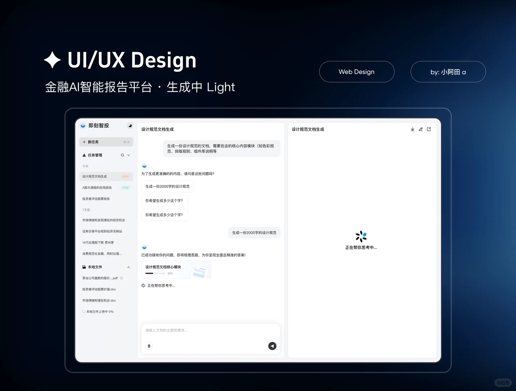This screenshot has width=516, height=391.
Task: Search tasks using the magnifier icon
Action: point(122,155)
